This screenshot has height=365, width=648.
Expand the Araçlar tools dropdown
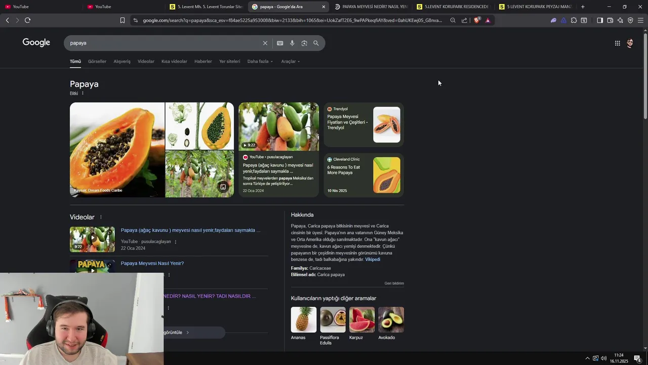(291, 61)
